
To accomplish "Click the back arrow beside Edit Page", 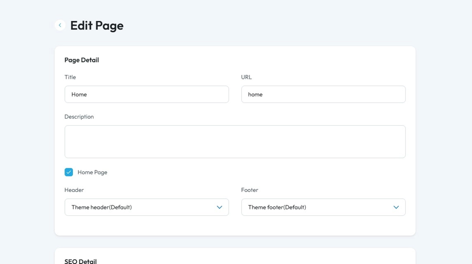I will click(60, 25).
